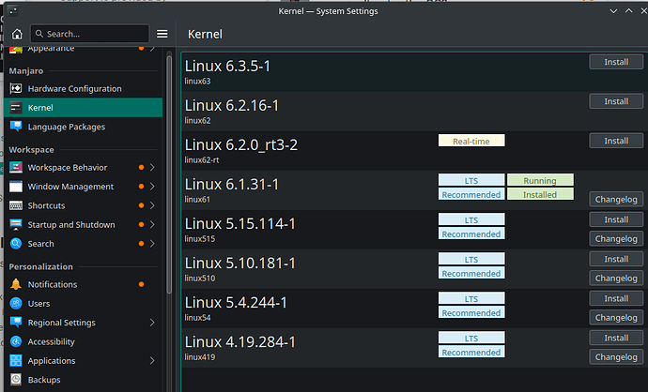Select Notifications menu entry
The image size is (648, 392).
point(83,284)
